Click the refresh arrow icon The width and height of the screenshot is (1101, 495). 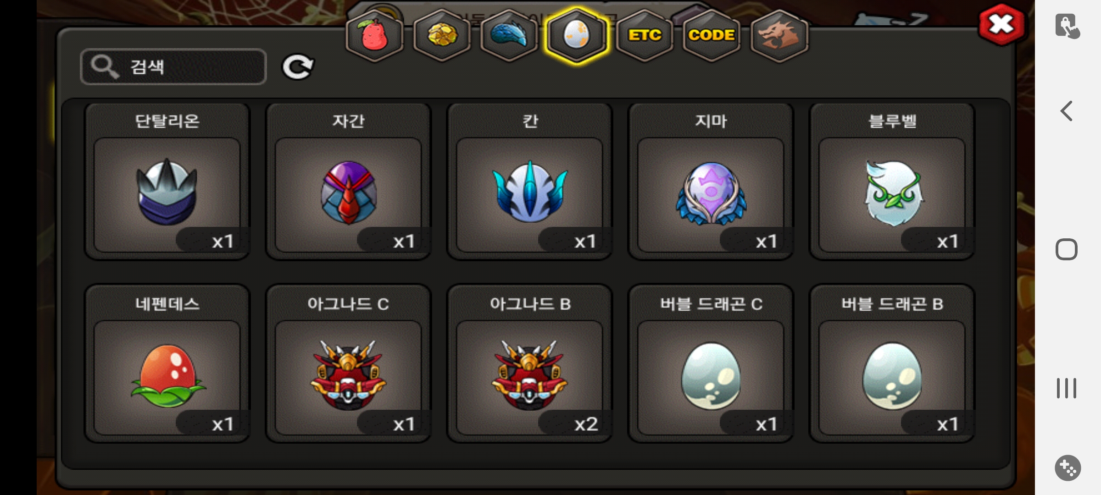pos(298,67)
